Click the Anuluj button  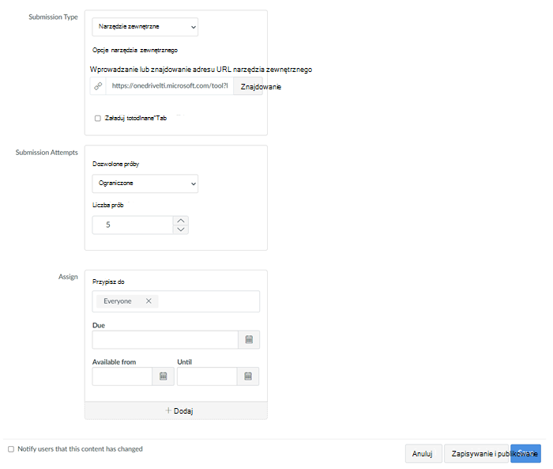(423, 454)
